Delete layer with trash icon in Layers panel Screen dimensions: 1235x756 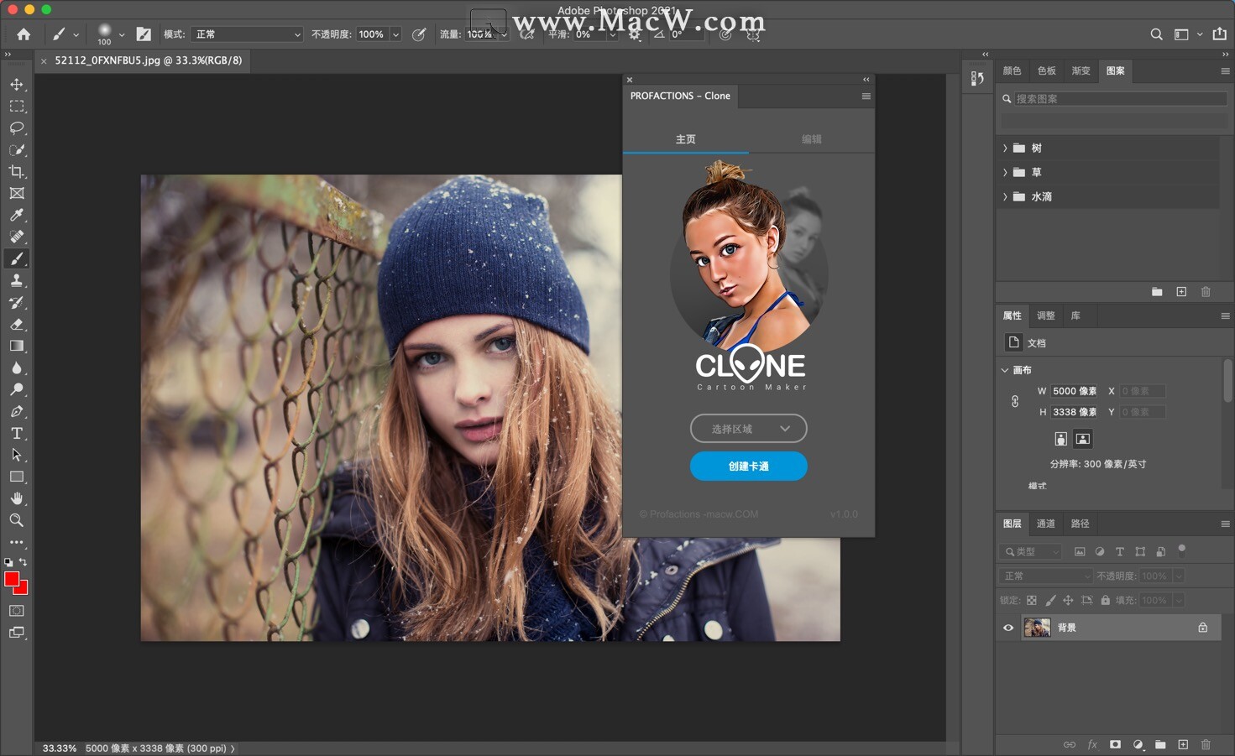[1206, 744]
